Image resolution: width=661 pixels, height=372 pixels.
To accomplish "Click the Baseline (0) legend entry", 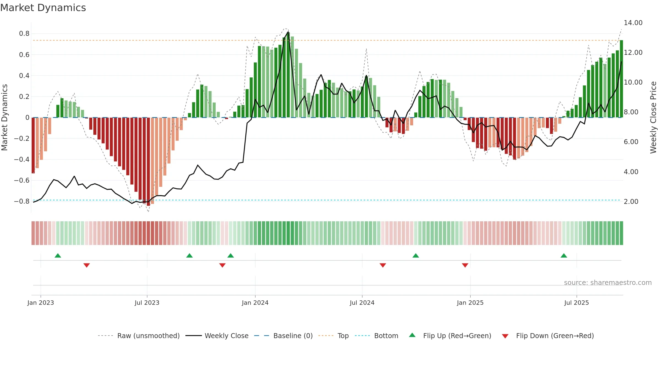I will 283,336.
